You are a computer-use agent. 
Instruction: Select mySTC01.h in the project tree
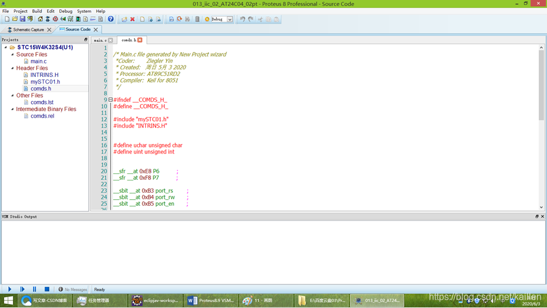45,82
